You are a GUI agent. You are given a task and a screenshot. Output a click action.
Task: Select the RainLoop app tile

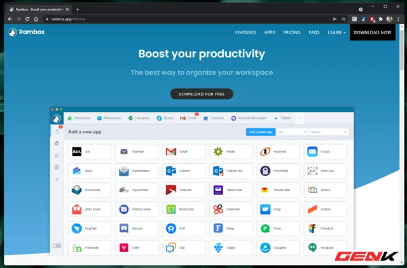point(325,171)
